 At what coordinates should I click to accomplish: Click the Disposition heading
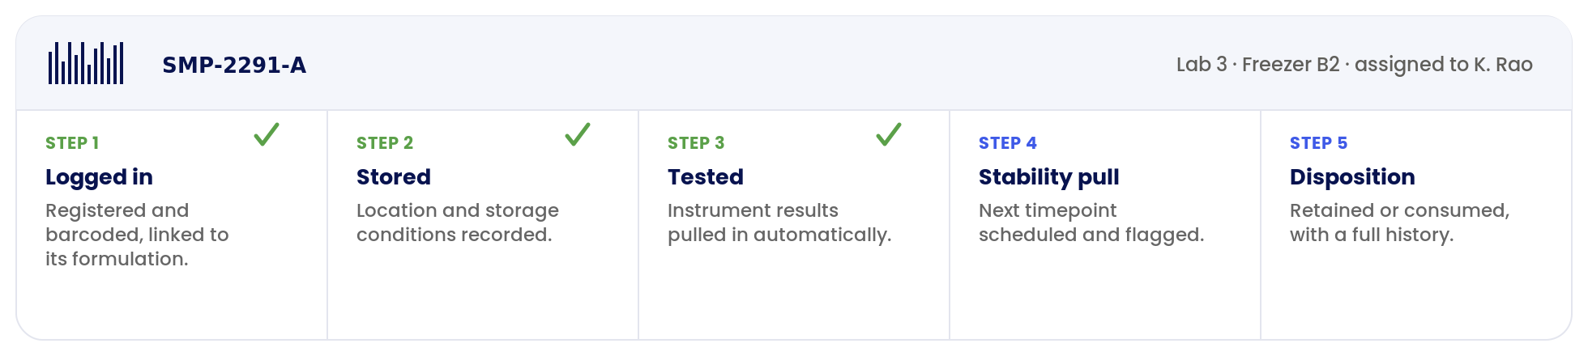(x=1352, y=177)
